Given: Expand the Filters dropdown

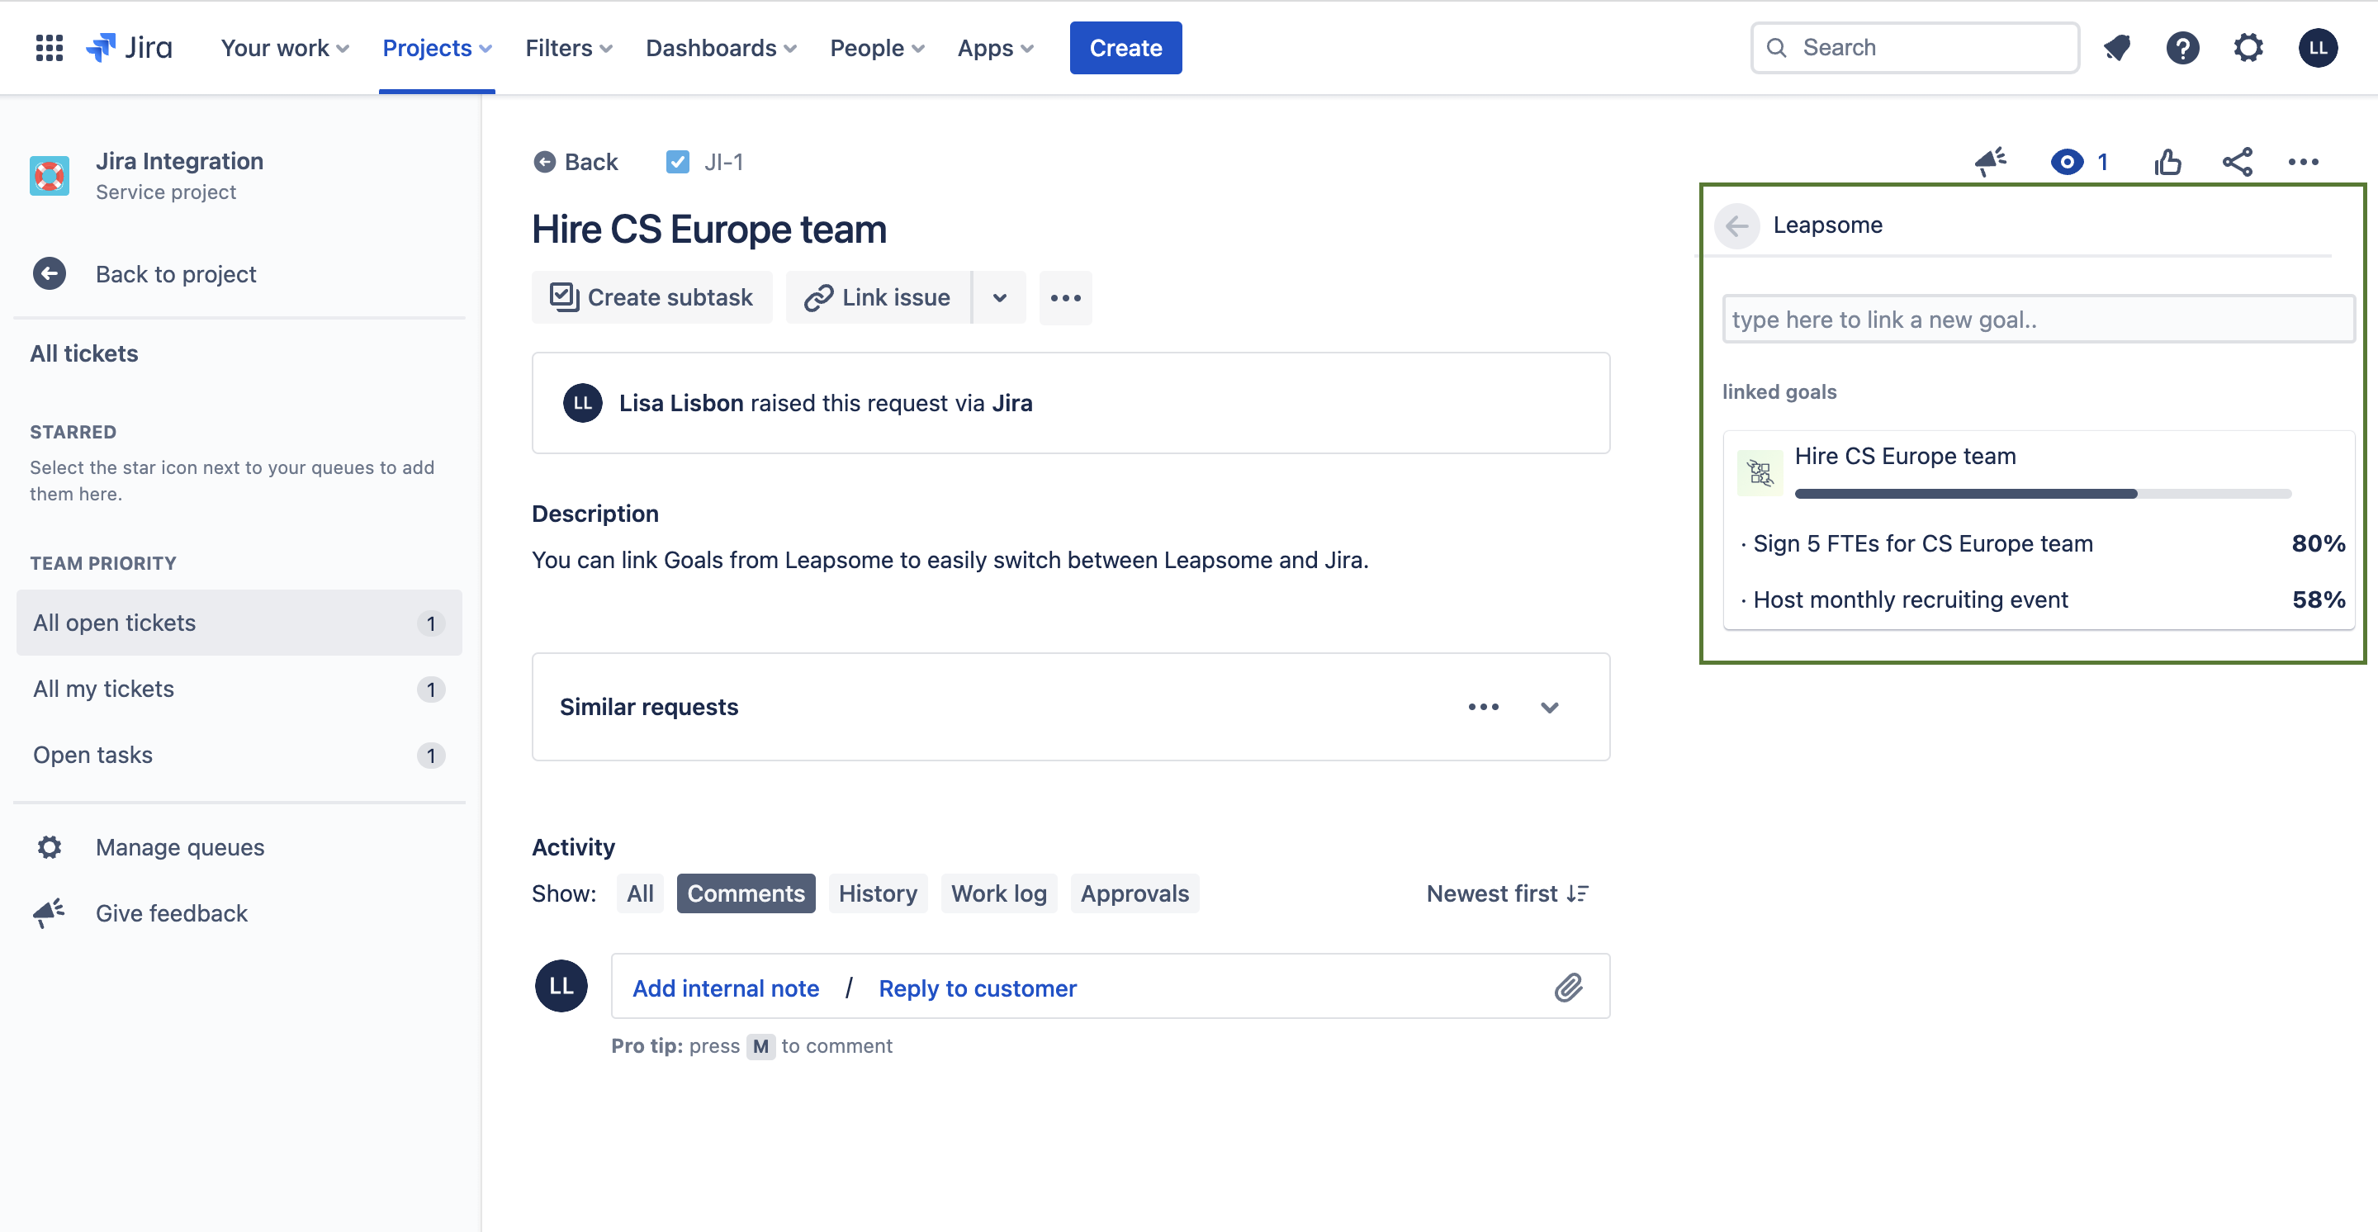Looking at the screenshot, I should [x=569, y=48].
